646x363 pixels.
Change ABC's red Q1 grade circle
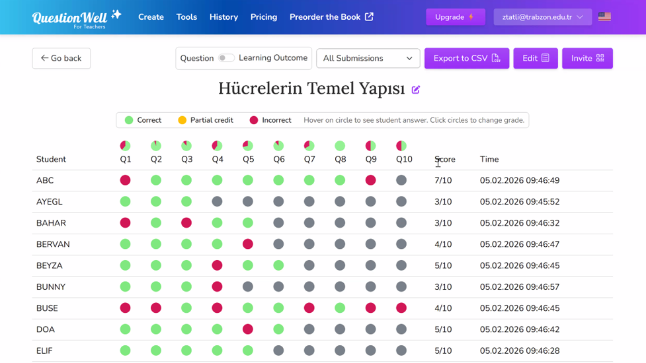(125, 180)
